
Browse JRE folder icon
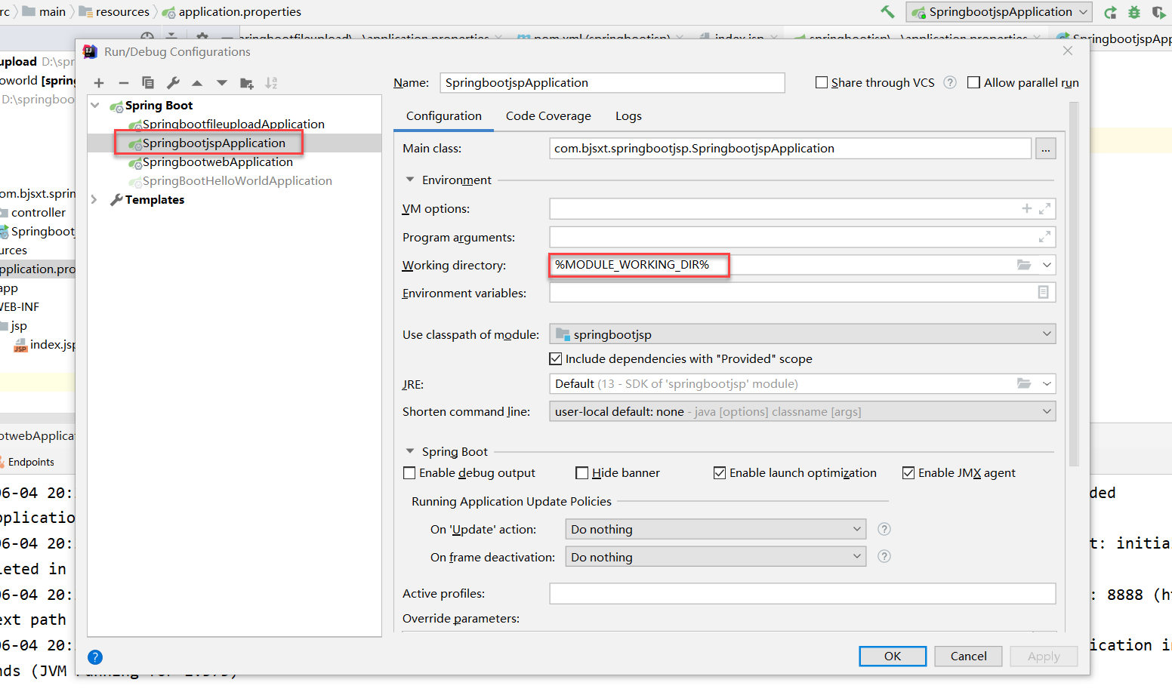click(x=1024, y=383)
